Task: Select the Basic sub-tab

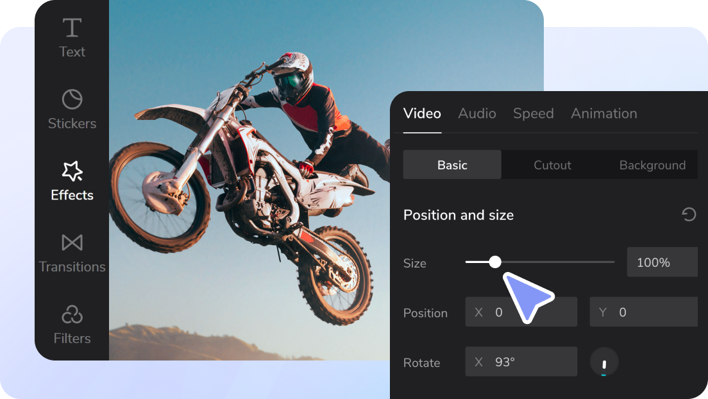Action: (x=452, y=165)
